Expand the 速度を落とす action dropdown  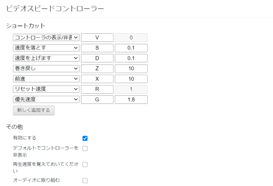[46, 48]
